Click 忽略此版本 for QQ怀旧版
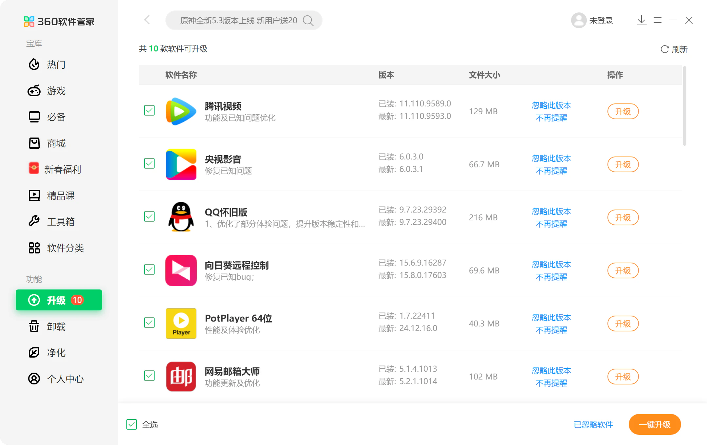The height and width of the screenshot is (445, 707). click(x=551, y=212)
